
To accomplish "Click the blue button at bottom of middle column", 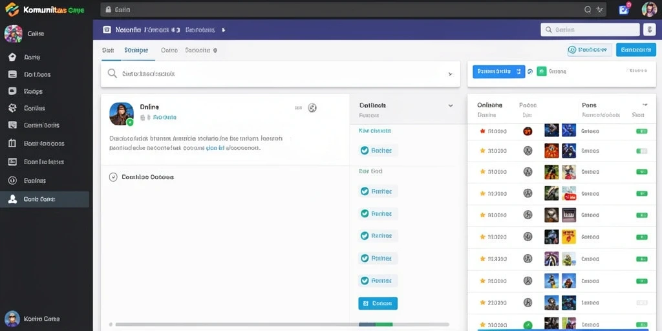I will pyautogui.click(x=378, y=303).
